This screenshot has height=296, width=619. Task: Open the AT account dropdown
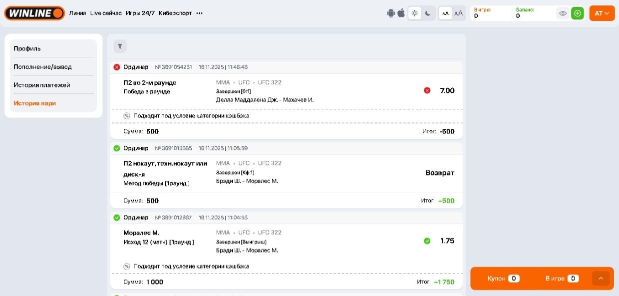[x=602, y=13]
